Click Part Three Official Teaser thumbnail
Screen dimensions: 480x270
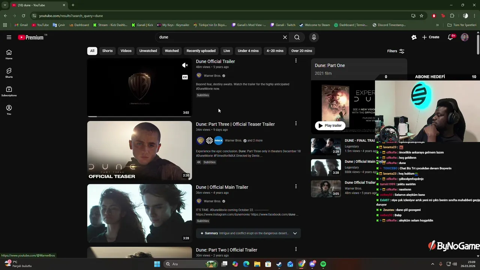tap(139, 150)
